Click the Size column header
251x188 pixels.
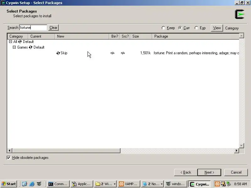(141, 36)
